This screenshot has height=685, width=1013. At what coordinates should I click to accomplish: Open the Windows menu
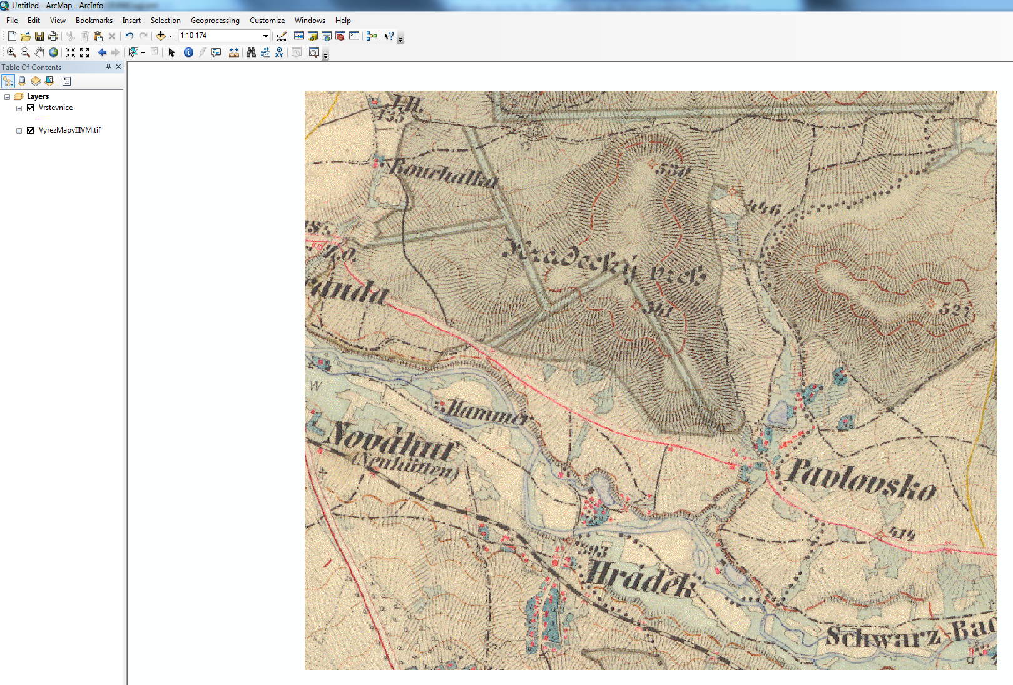(x=310, y=21)
